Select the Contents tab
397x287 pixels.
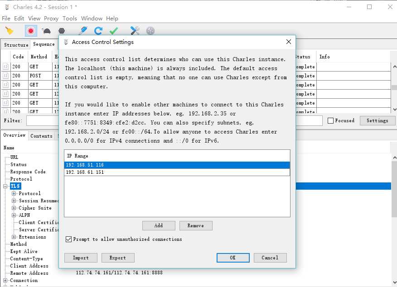coord(42,136)
